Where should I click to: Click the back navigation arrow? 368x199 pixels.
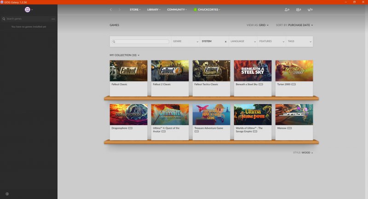pyautogui.click(x=111, y=10)
